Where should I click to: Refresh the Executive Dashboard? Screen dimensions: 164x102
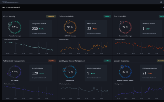pos(161,7)
